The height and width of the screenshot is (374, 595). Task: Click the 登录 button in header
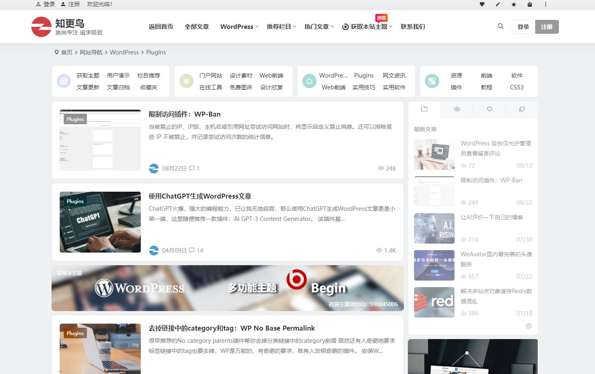click(x=524, y=27)
